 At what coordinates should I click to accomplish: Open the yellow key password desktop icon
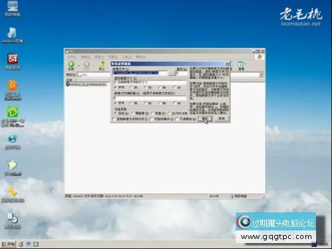point(13,195)
